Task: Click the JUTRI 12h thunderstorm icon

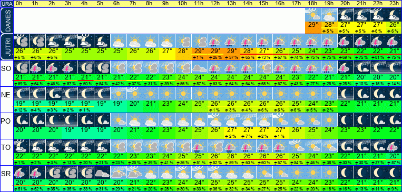Action: (215, 41)
